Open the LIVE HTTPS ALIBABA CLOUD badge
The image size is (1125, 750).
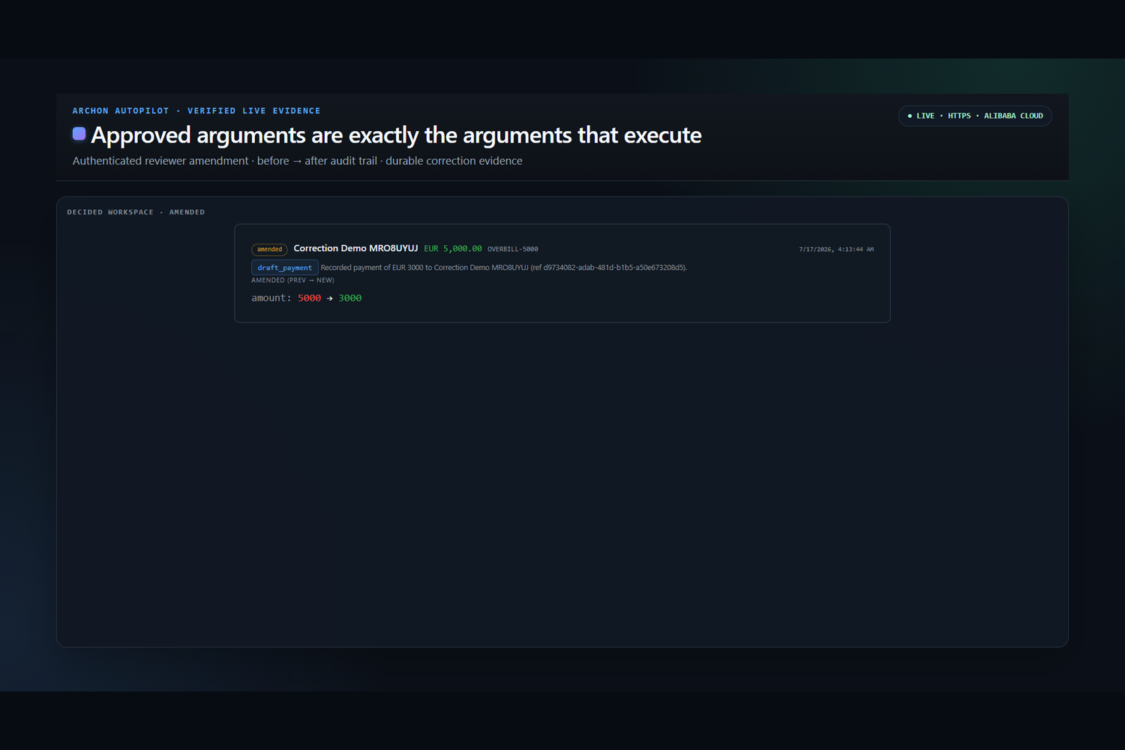coord(975,116)
